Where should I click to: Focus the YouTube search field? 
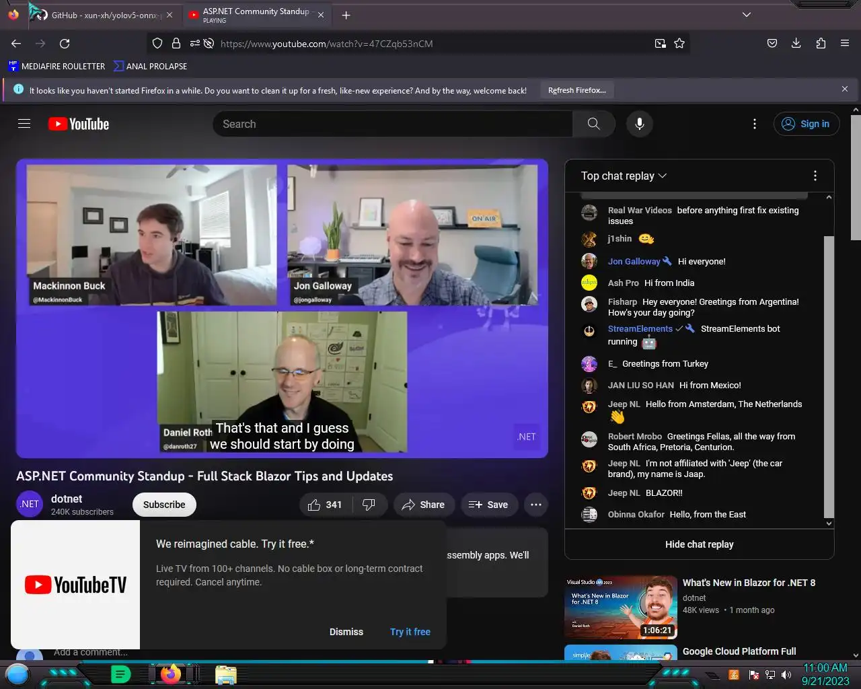pos(393,124)
